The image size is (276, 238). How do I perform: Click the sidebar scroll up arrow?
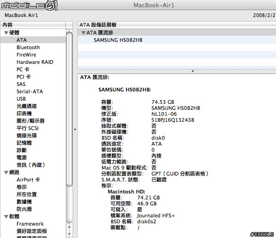point(69,227)
